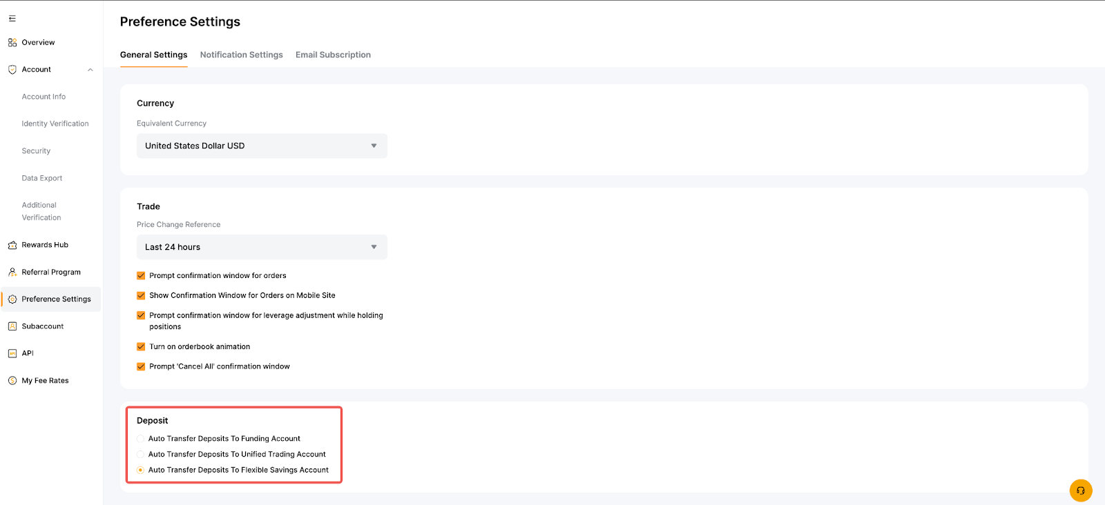Click the Referral Program person icon

tap(12, 272)
